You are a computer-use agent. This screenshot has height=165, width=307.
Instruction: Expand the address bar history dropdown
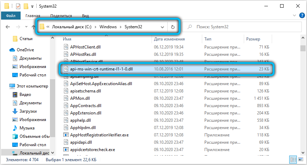162,27
